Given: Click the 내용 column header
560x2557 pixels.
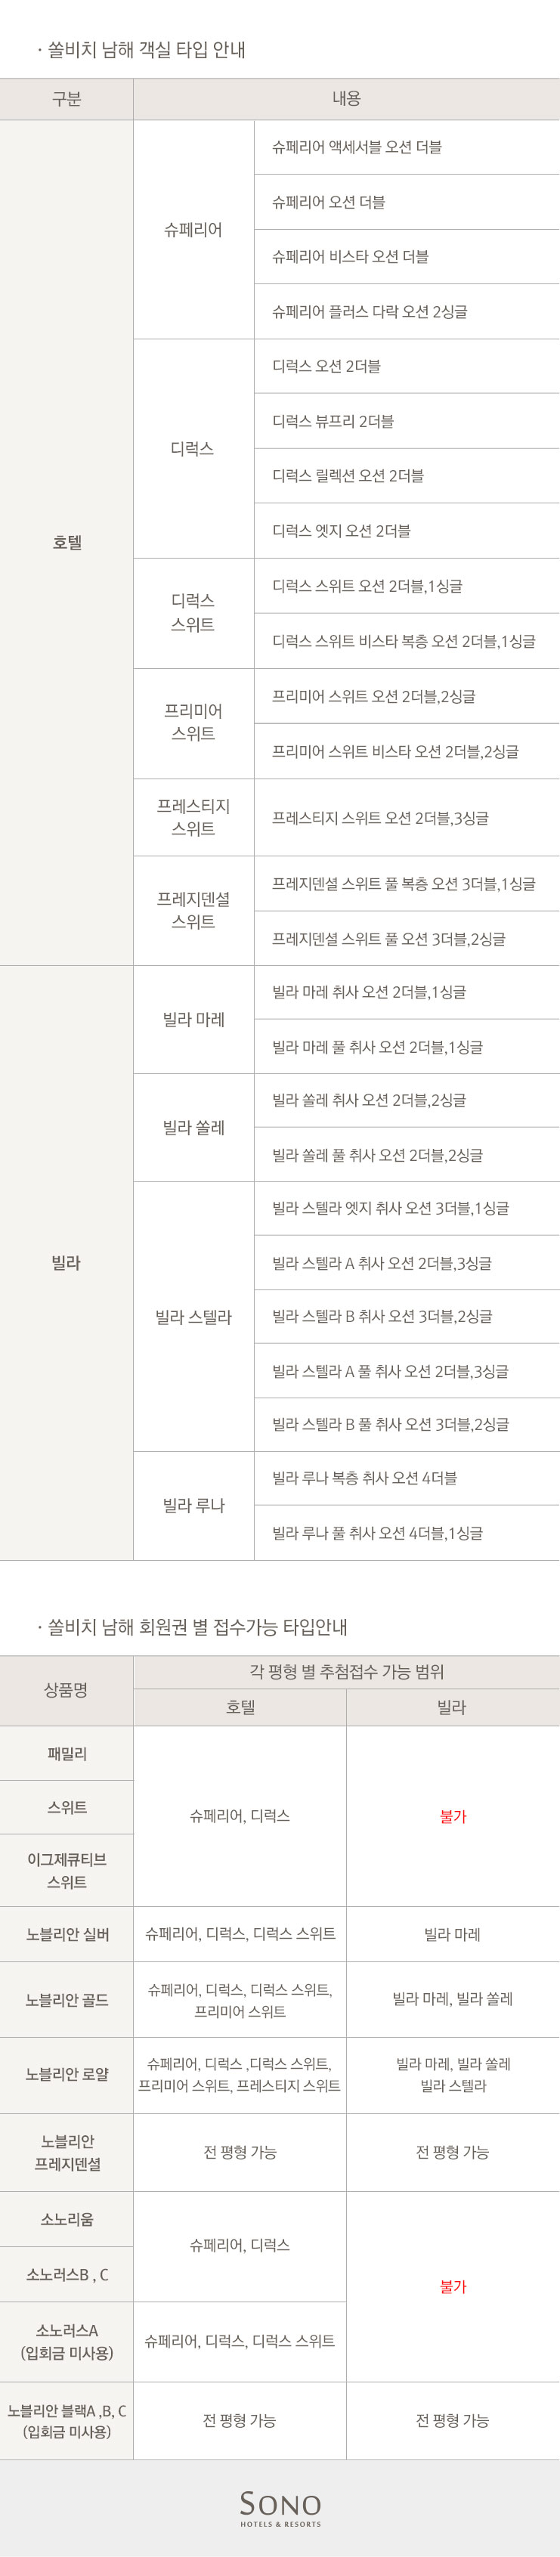Looking at the screenshot, I should (347, 99).
